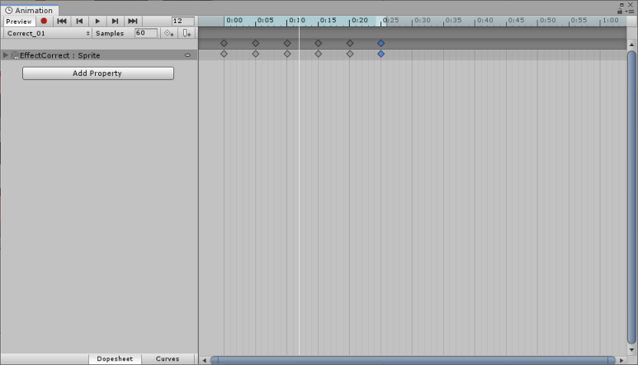Screen dimensions: 638x365
Task: Close the Animation window
Action: click(631, 4)
